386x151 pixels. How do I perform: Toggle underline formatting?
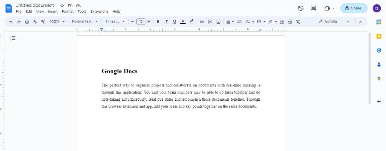coord(175,22)
